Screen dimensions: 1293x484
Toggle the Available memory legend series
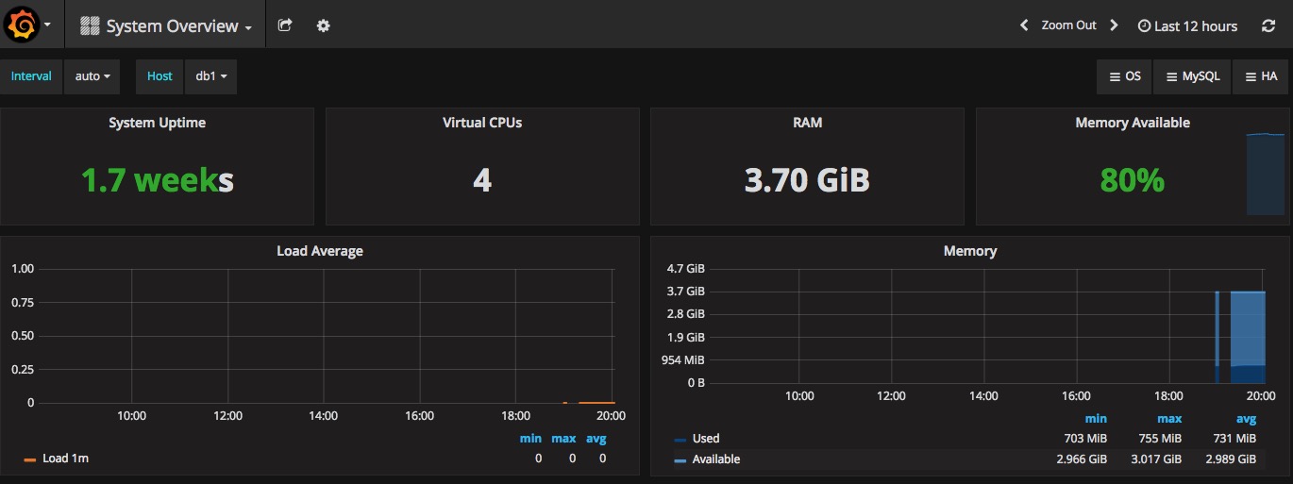pos(716,459)
